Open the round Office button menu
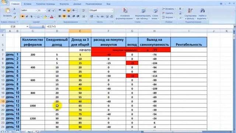Screen dimensions: 236x133 (x=4, y=2)
